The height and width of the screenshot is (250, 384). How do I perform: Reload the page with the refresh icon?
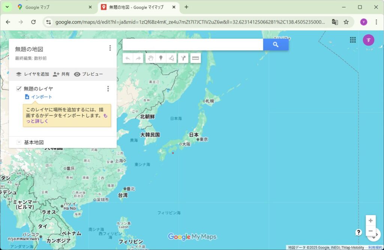pyautogui.click(x=33, y=22)
